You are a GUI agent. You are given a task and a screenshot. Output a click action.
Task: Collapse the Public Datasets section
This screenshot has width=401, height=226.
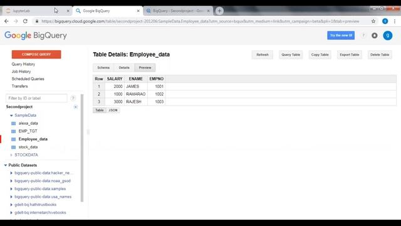(x=6, y=165)
